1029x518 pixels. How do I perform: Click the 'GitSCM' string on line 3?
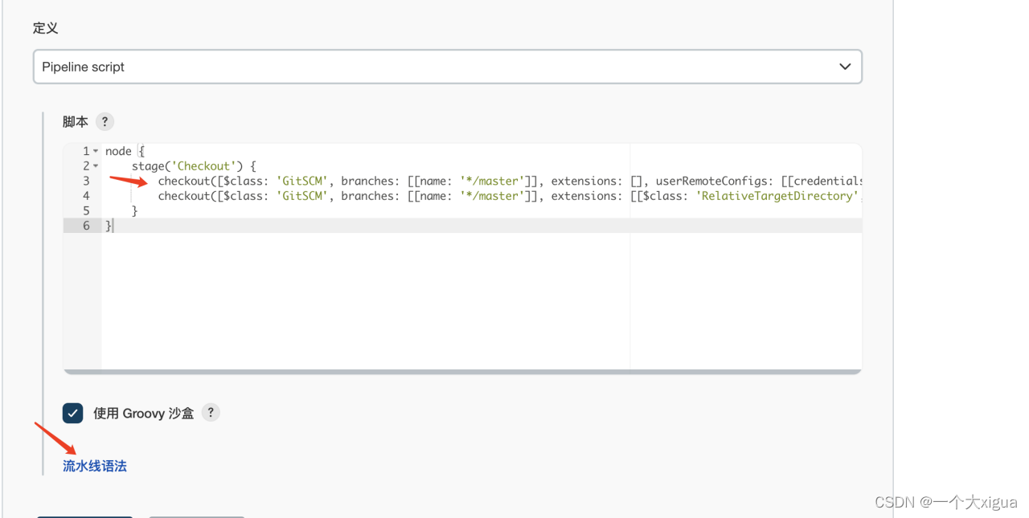pyautogui.click(x=301, y=180)
